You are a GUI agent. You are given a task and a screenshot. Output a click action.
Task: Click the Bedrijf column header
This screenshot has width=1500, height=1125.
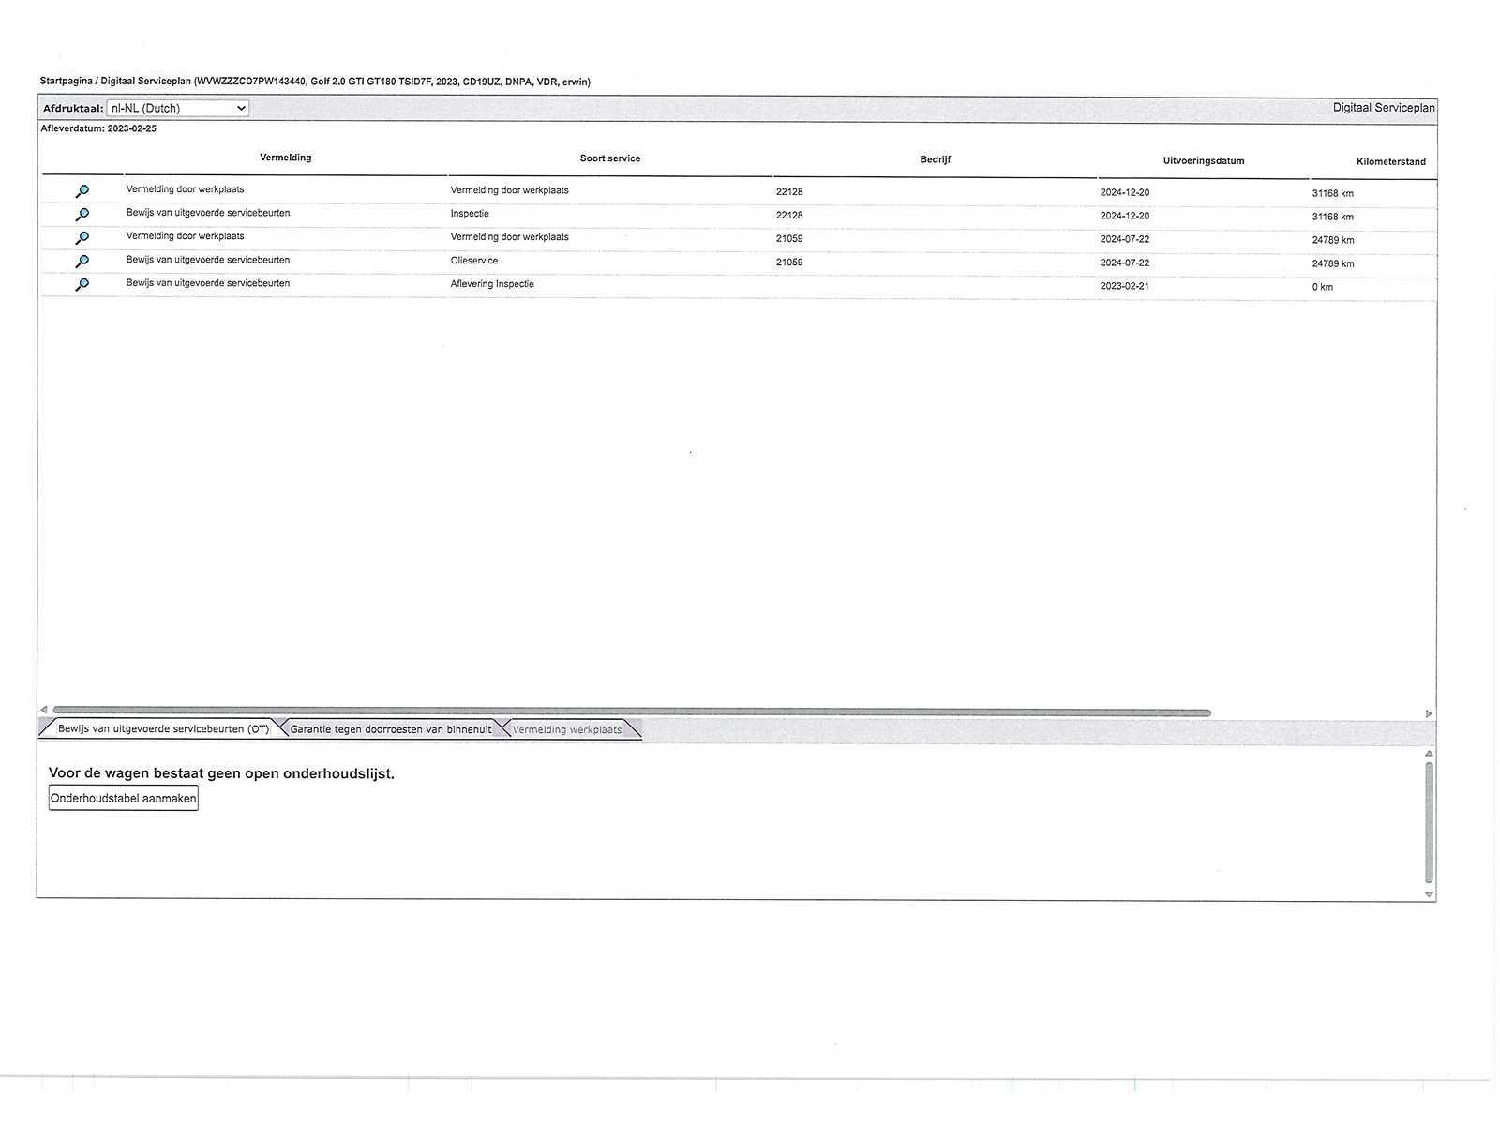pyautogui.click(x=935, y=159)
